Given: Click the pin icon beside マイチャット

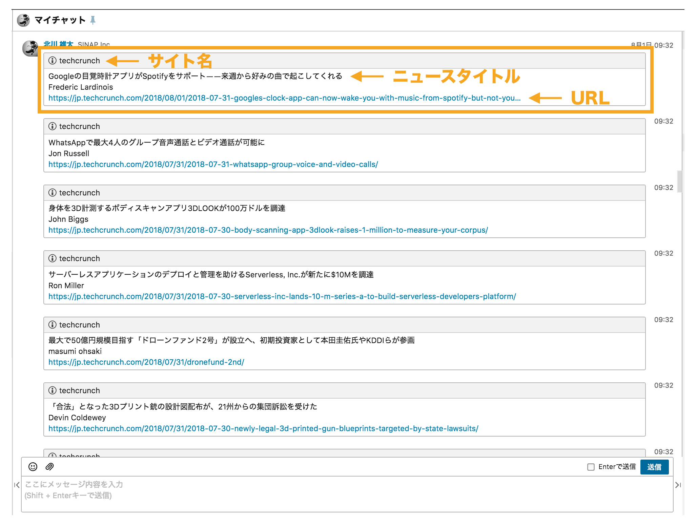Looking at the screenshot, I should [93, 20].
